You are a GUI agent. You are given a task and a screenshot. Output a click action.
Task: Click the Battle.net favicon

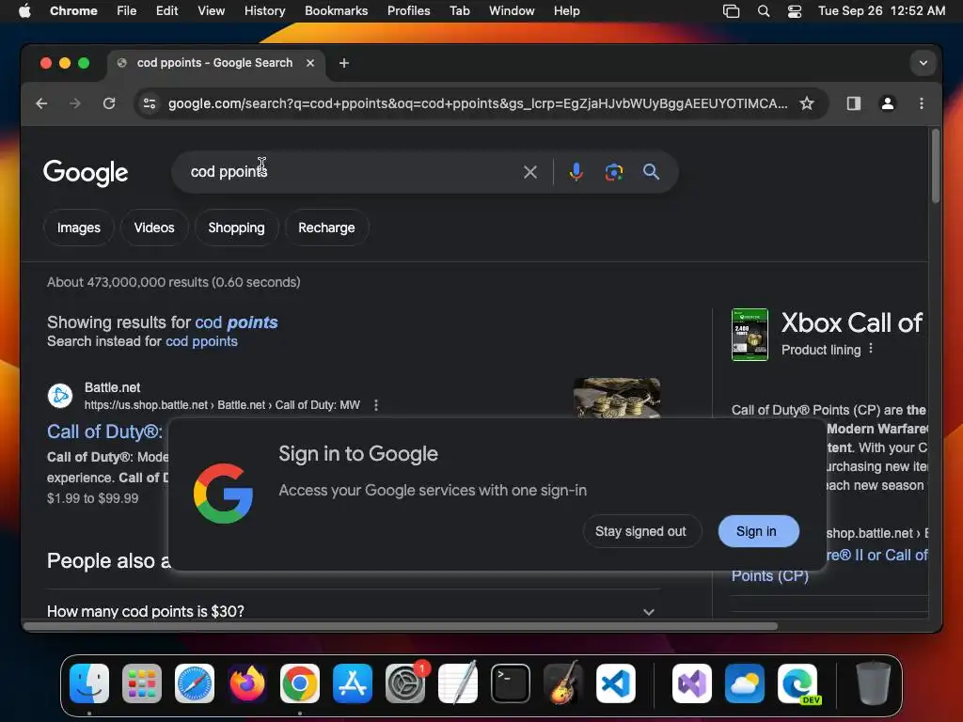(60, 396)
